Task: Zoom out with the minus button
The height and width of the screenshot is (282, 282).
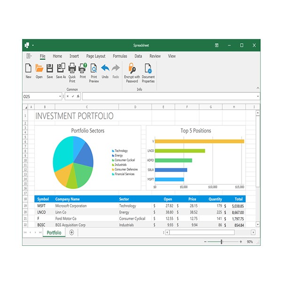Action: pos(205,242)
